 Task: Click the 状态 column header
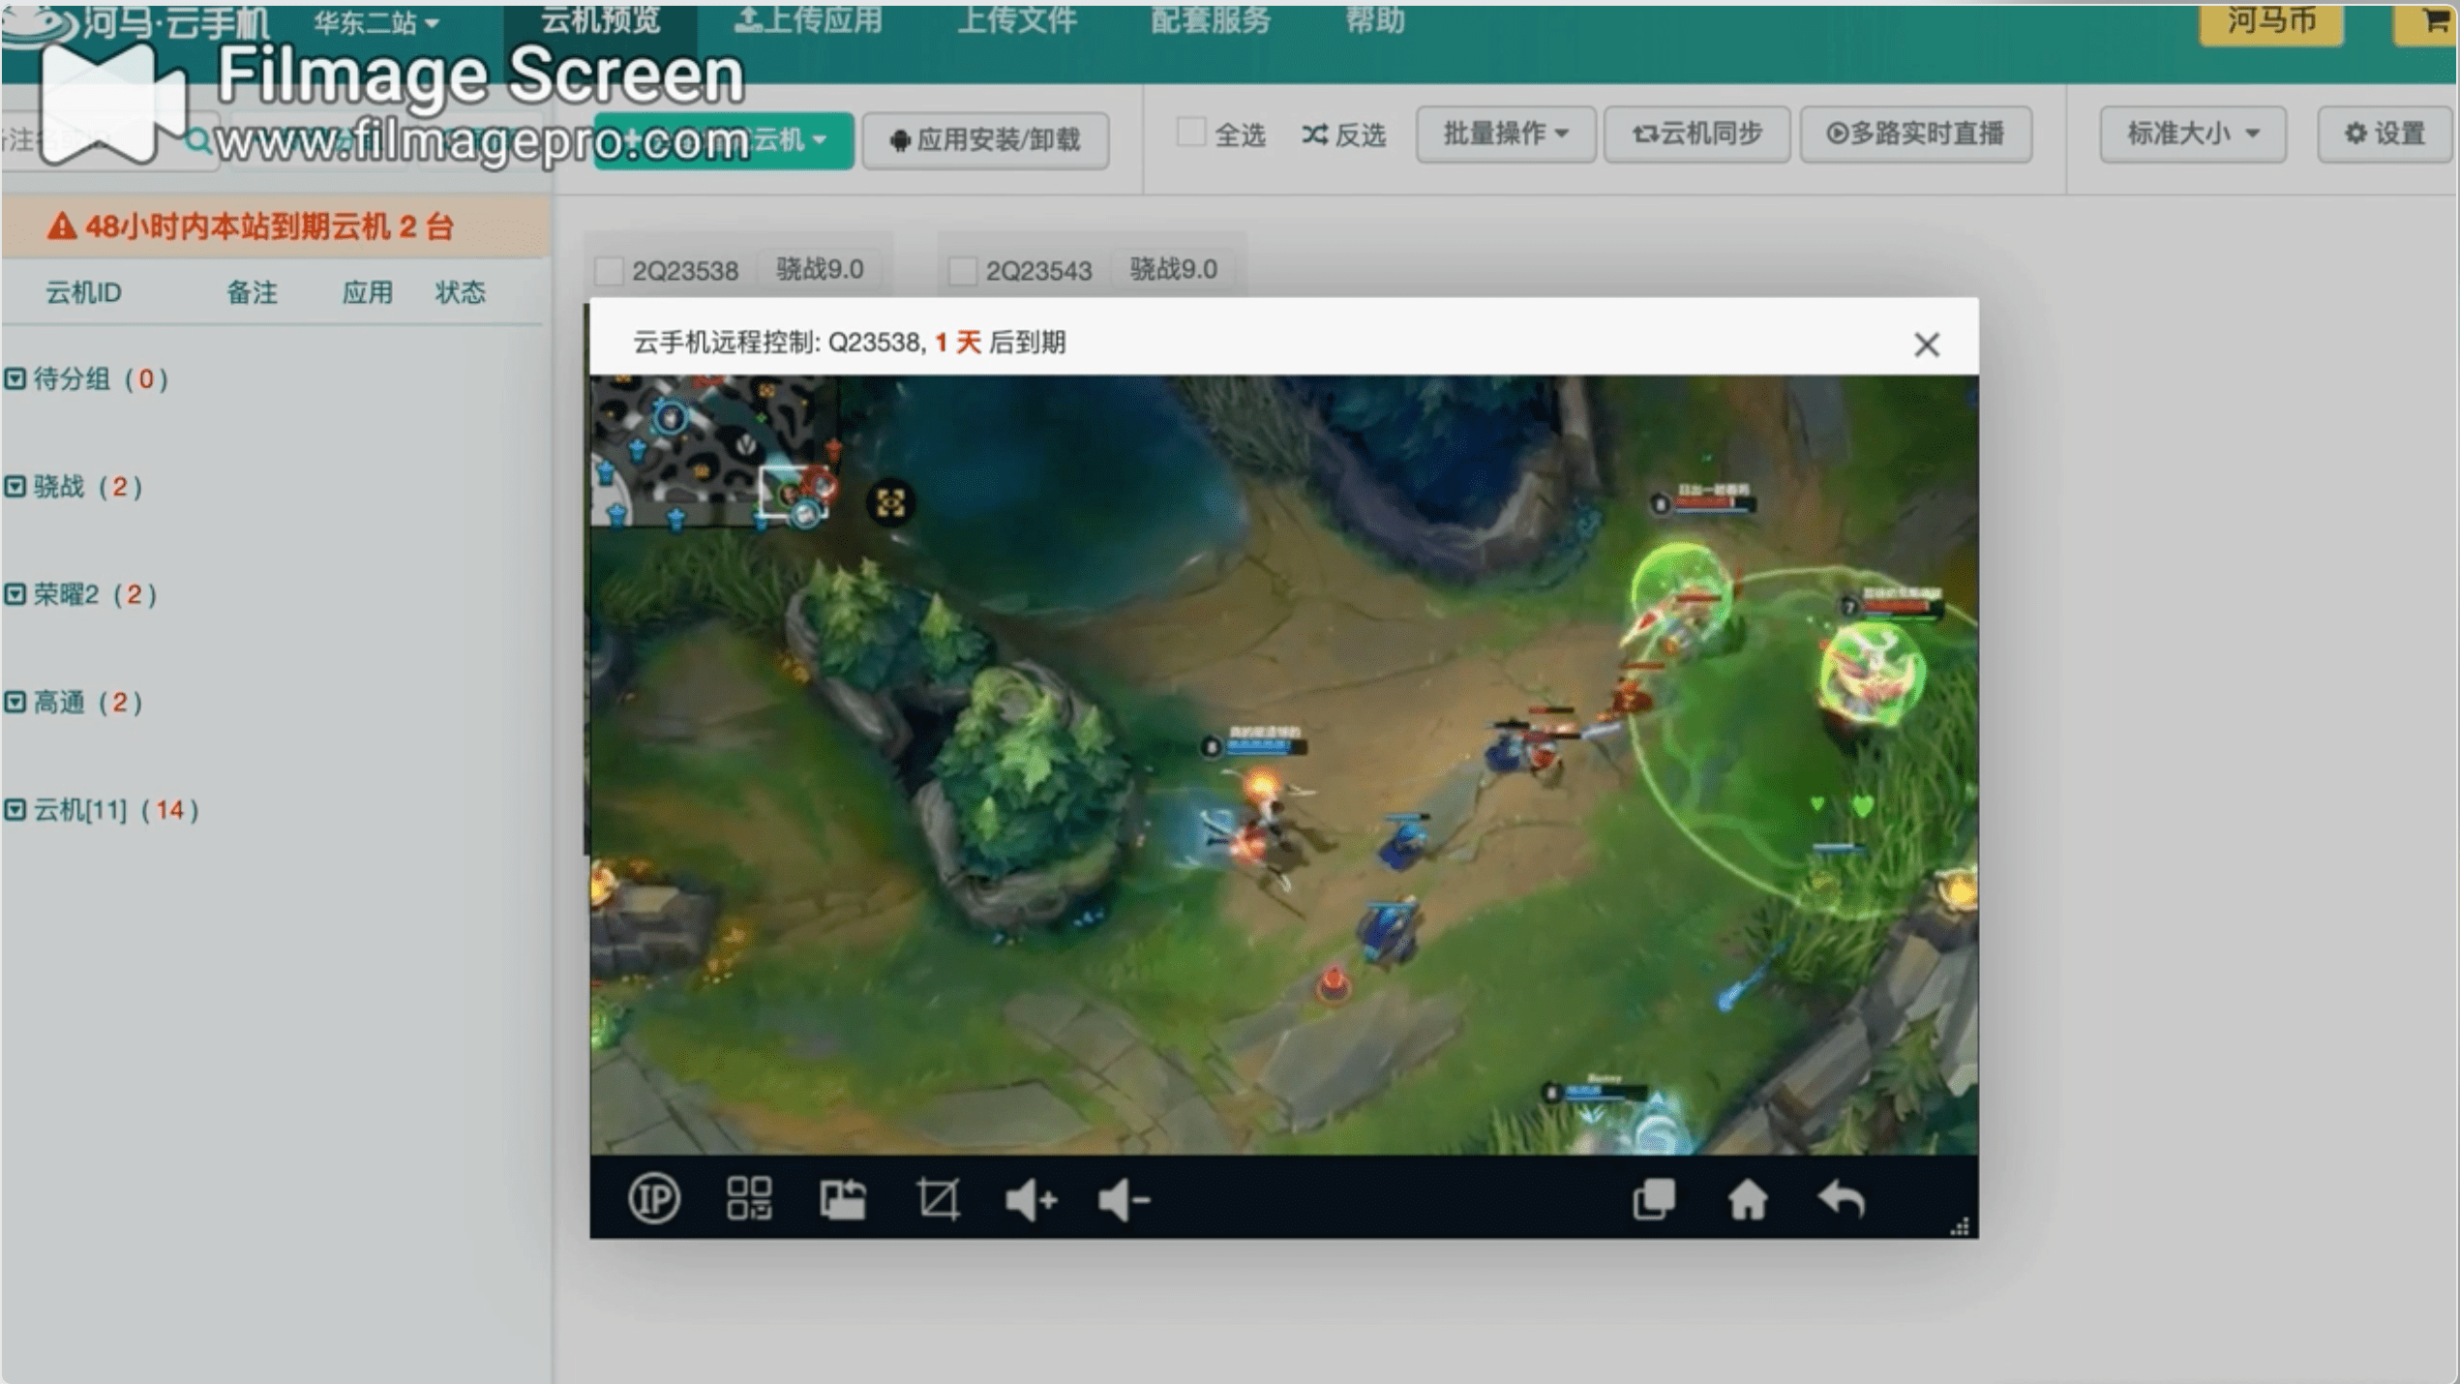click(x=461, y=292)
